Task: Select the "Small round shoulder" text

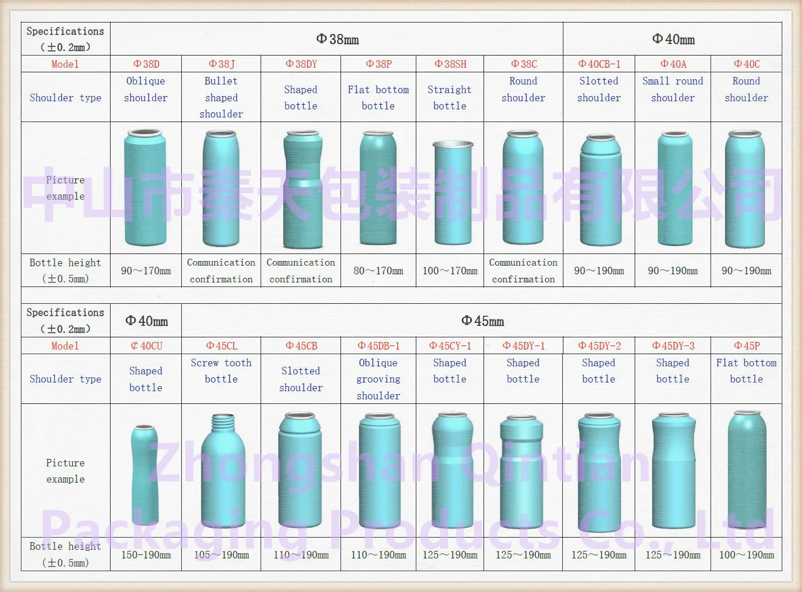Action: click(x=673, y=89)
